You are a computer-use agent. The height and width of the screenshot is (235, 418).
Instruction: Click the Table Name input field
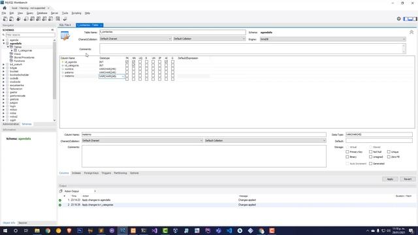(172, 32)
